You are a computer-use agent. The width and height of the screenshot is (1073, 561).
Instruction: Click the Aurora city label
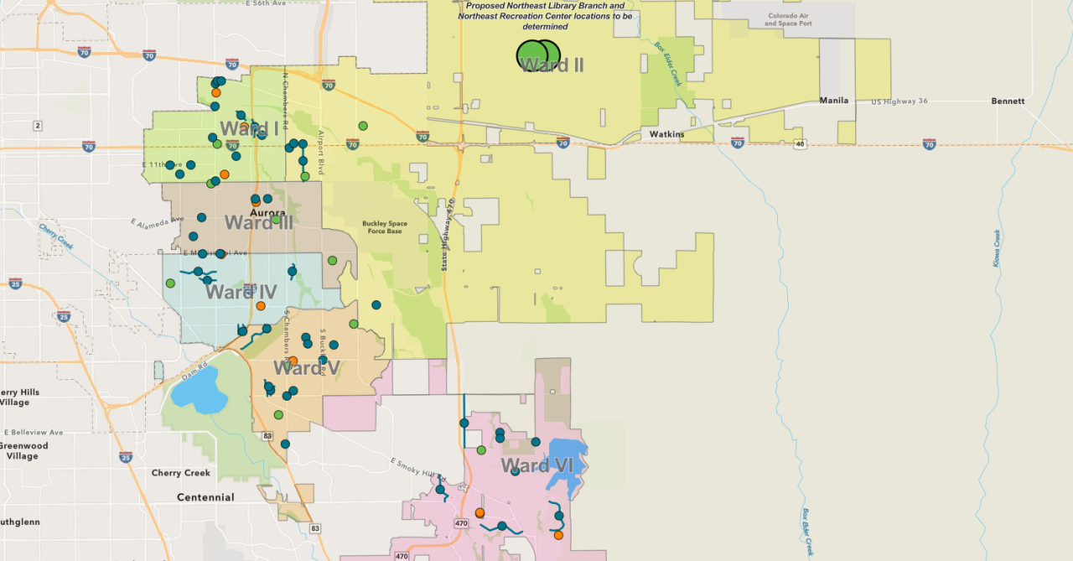(267, 213)
